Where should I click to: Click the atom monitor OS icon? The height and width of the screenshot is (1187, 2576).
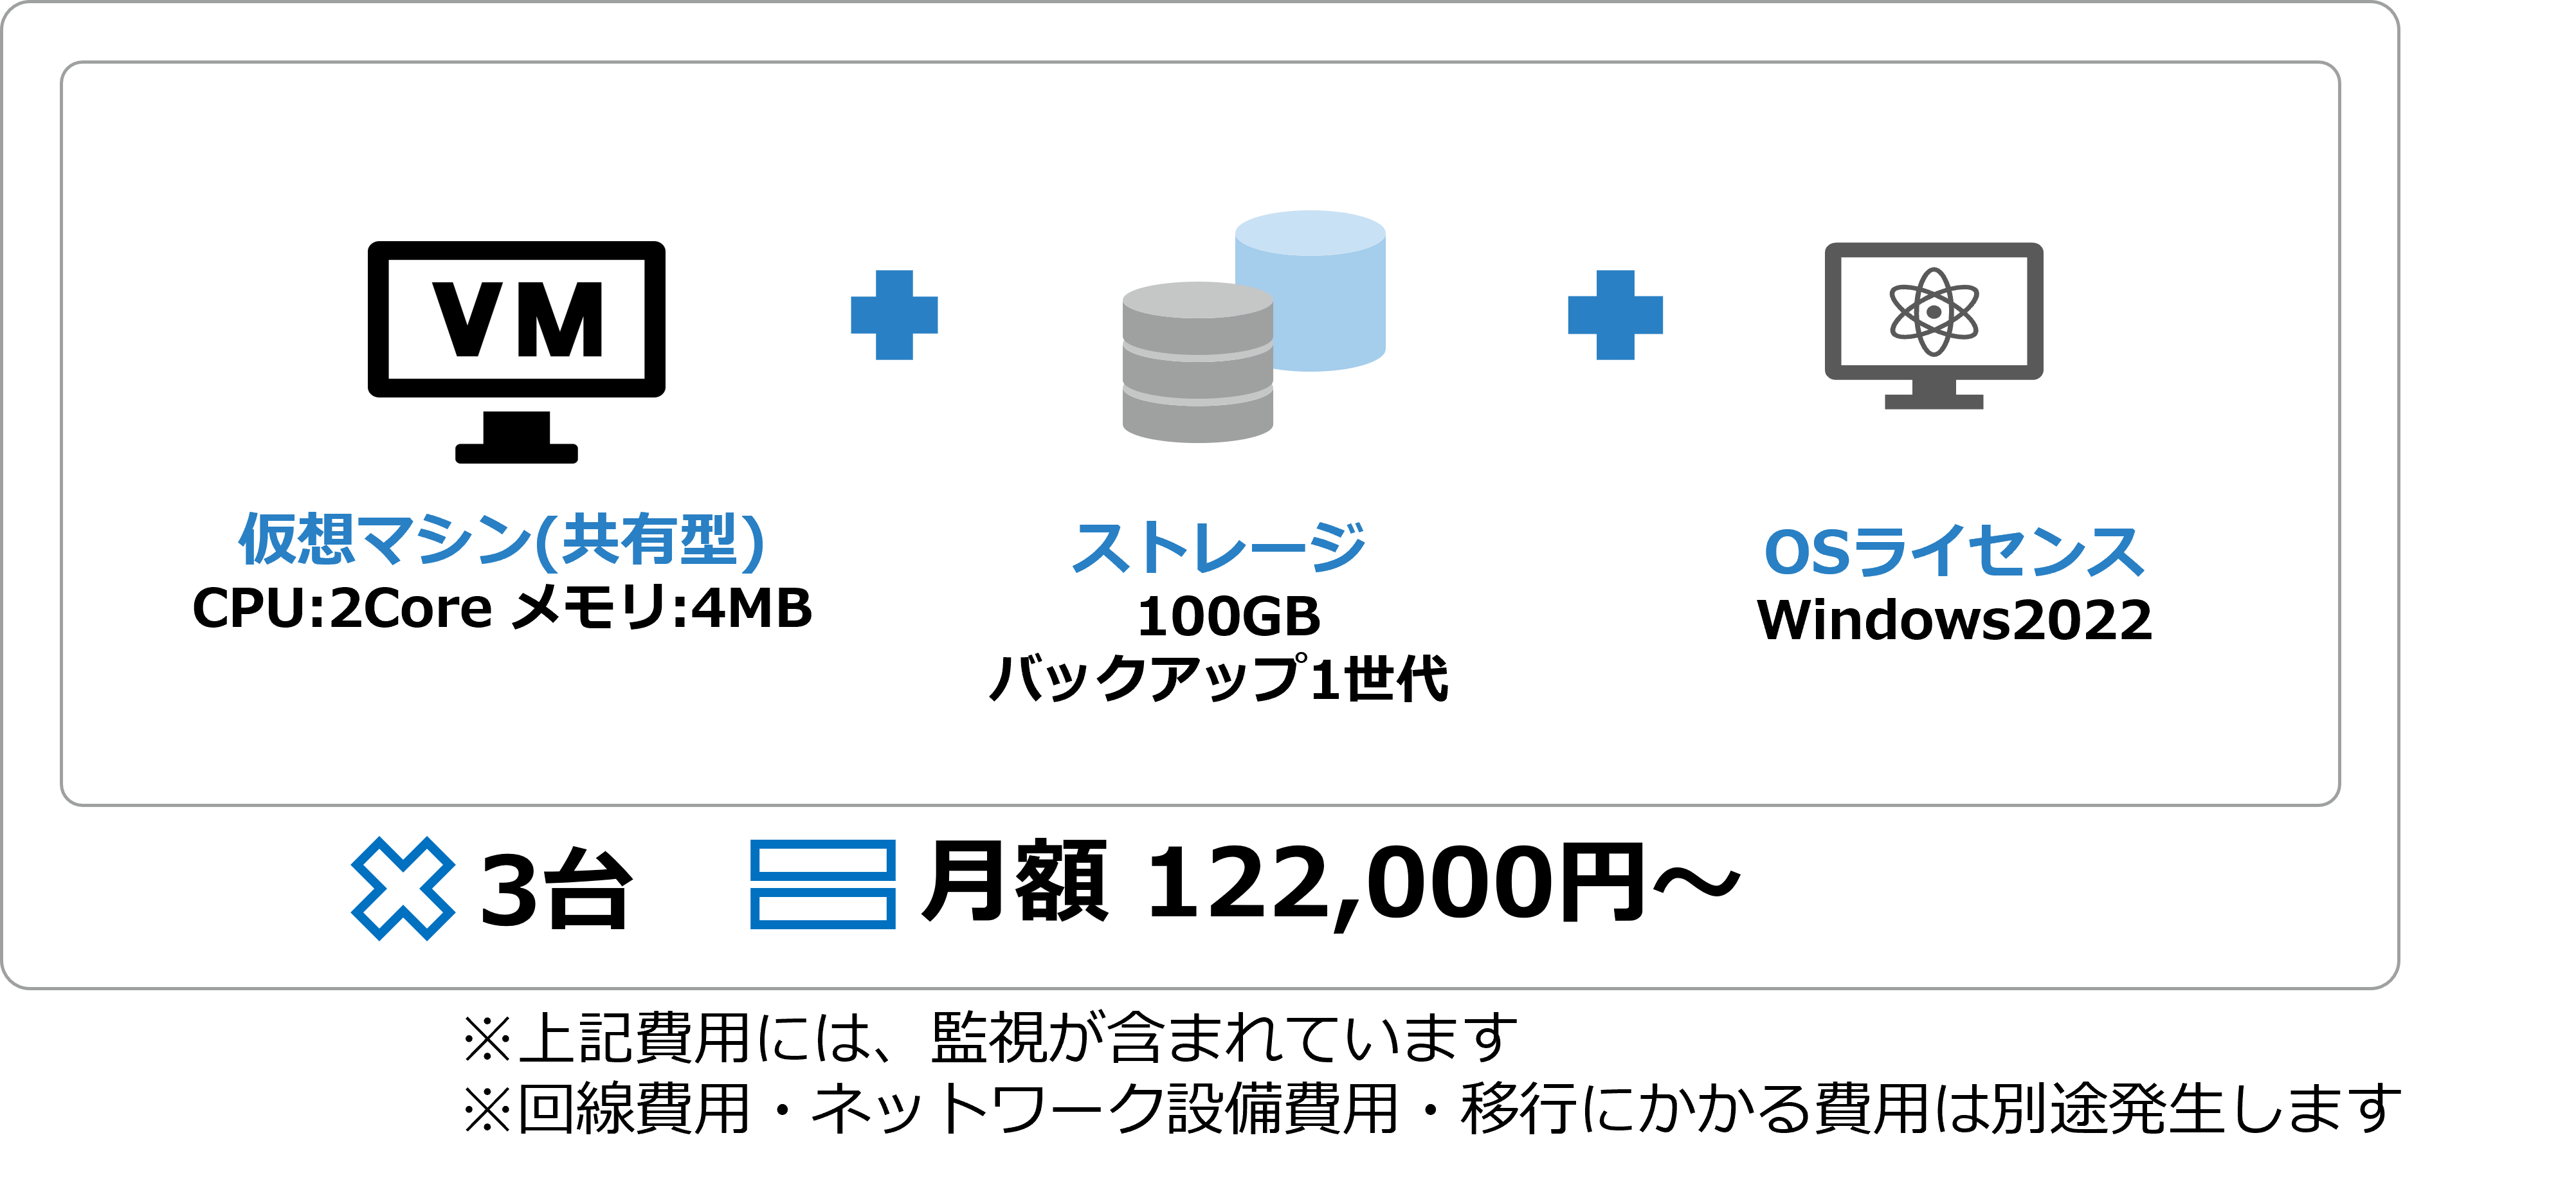point(1933,325)
